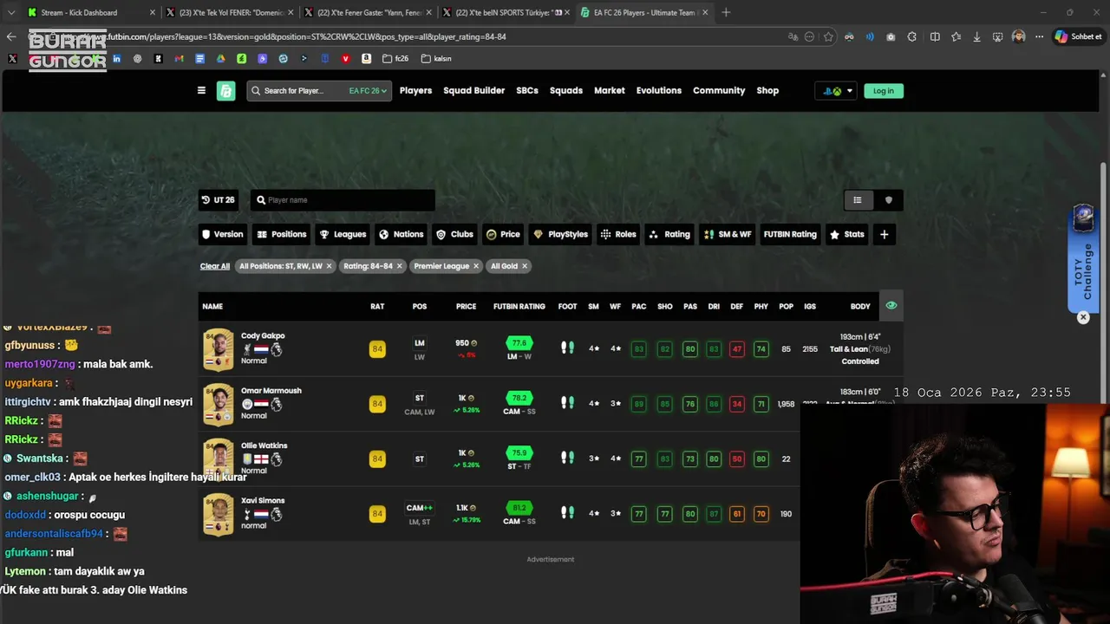Open the Roles filter dropdown
This screenshot has width=1110, height=624.
coord(618,234)
